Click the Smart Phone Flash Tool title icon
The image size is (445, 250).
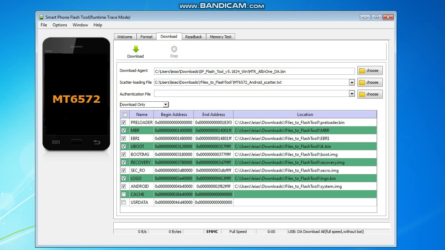click(x=41, y=17)
